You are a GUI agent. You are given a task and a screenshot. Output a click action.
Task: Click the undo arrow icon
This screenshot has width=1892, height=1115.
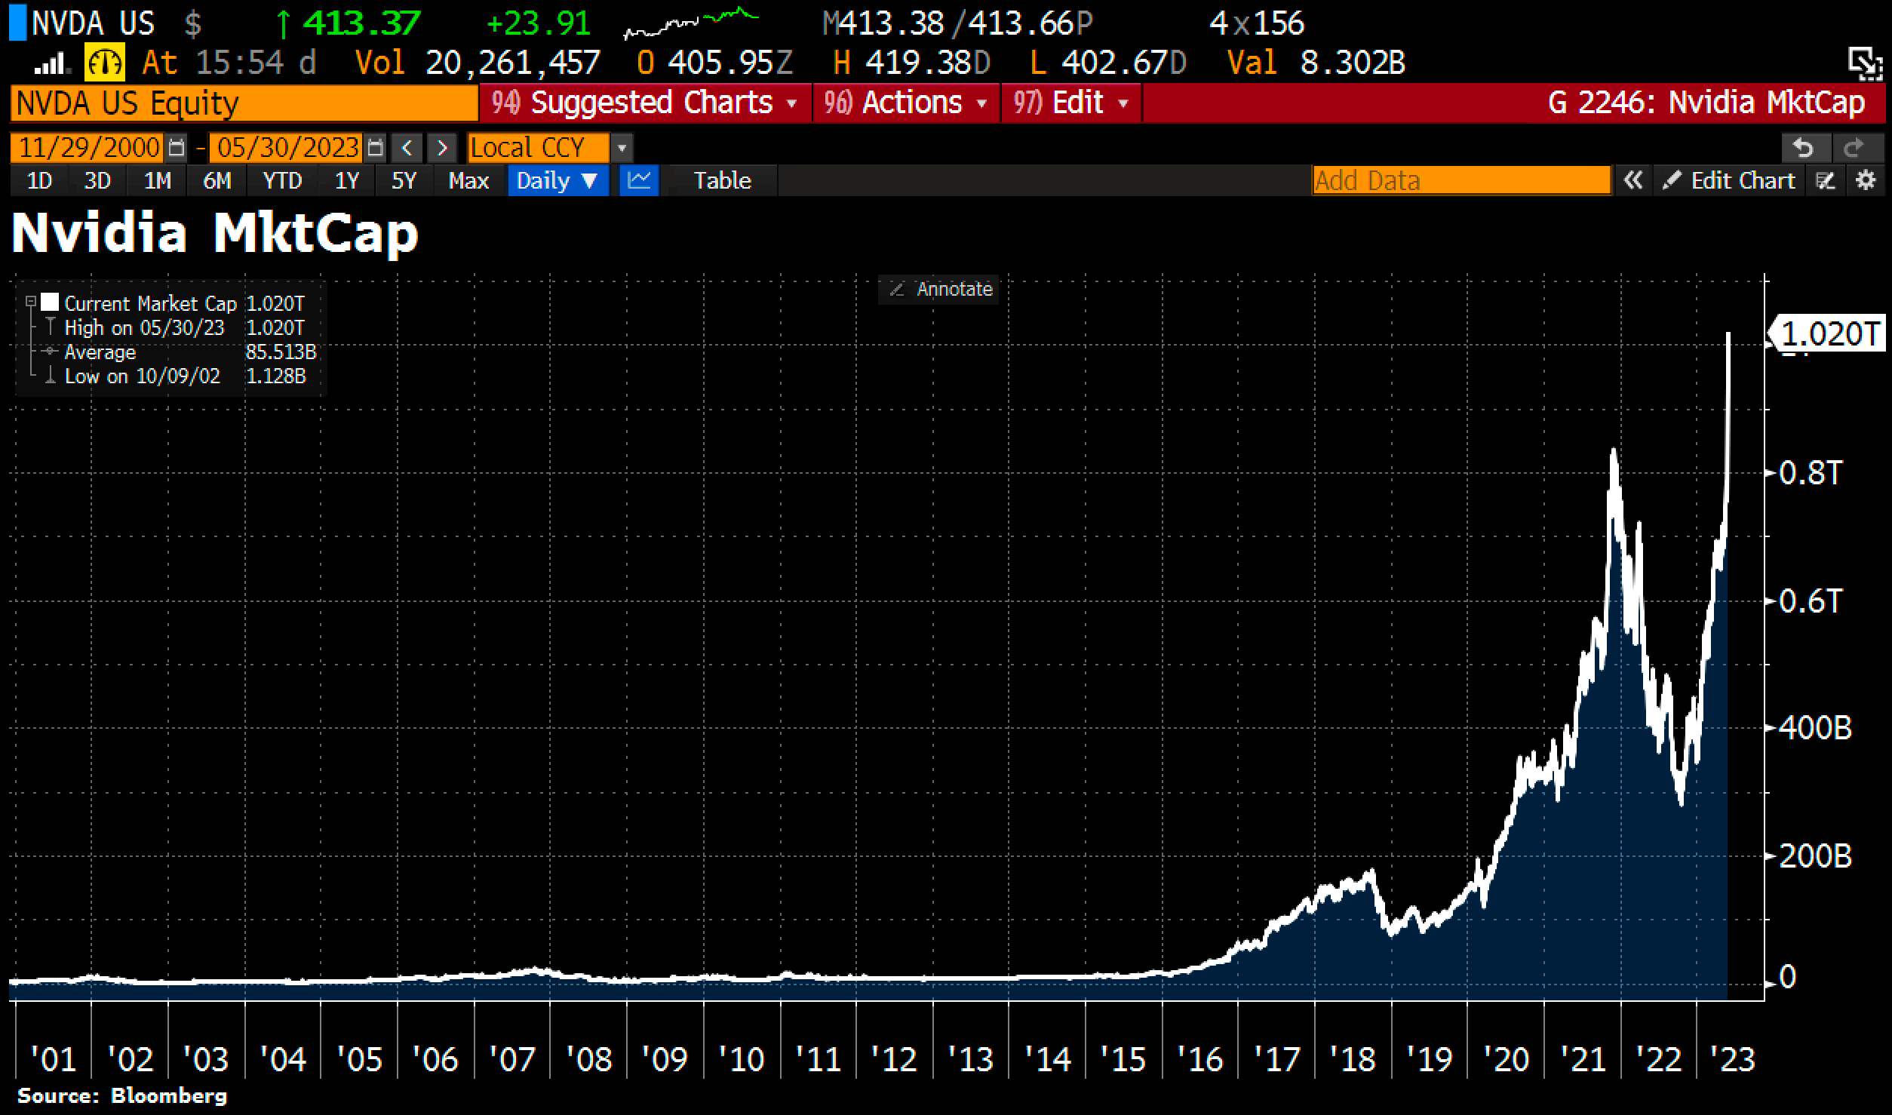pos(1804,147)
